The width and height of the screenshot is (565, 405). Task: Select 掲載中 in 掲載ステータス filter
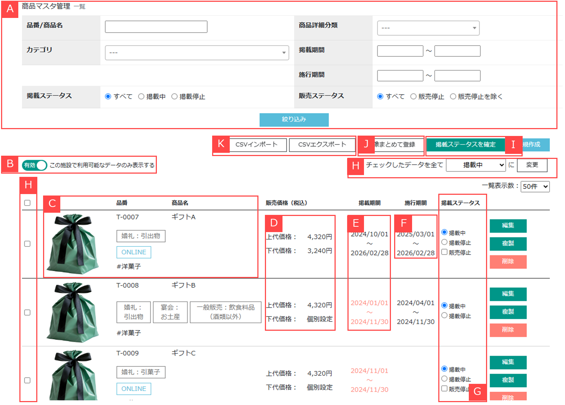pyautogui.click(x=141, y=96)
